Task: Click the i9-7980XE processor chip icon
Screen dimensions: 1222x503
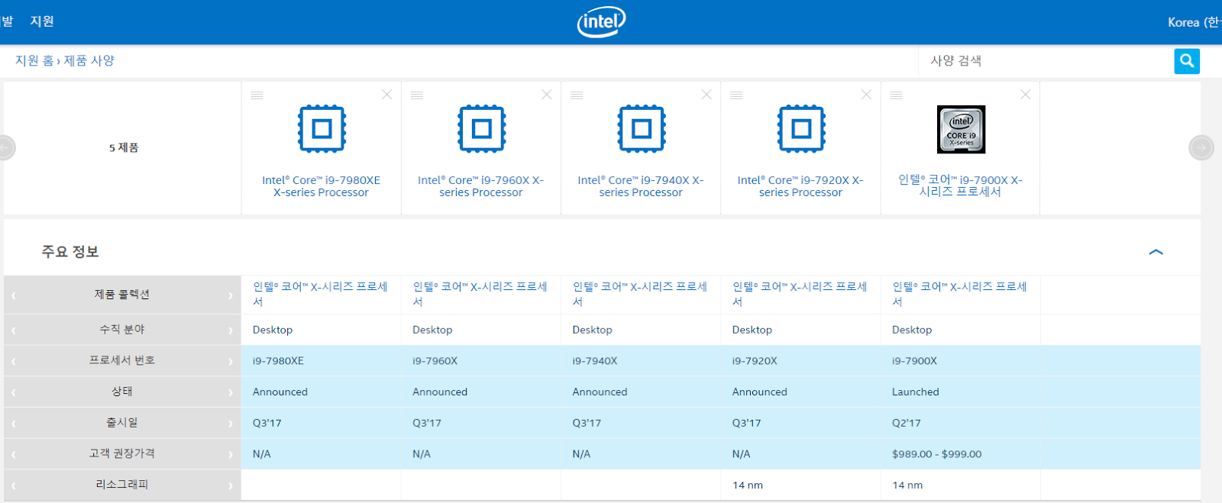Action: tap(322, 129)
